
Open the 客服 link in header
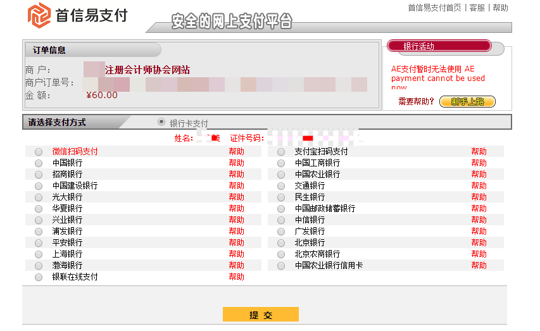[x=477, y=8]
